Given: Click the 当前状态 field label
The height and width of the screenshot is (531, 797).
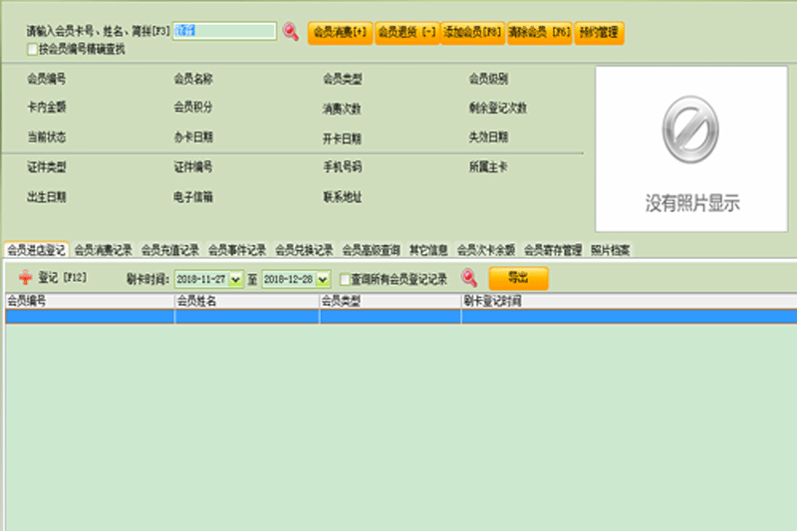Looking at the screenshot, I should pos(47,137).
